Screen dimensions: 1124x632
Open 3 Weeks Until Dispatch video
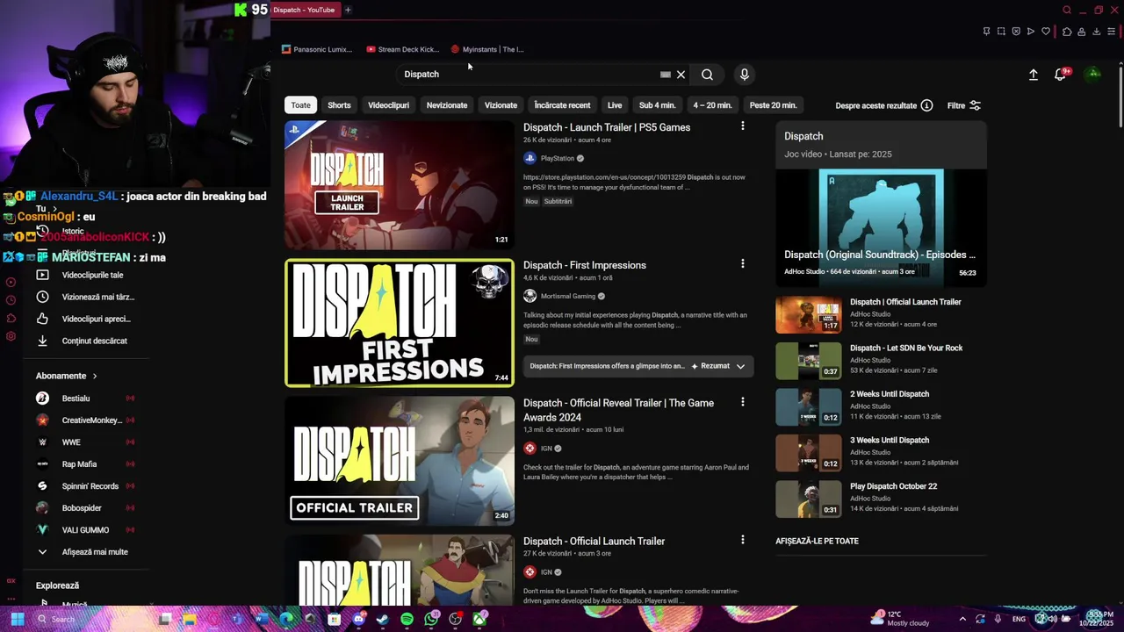coord(890,441)
